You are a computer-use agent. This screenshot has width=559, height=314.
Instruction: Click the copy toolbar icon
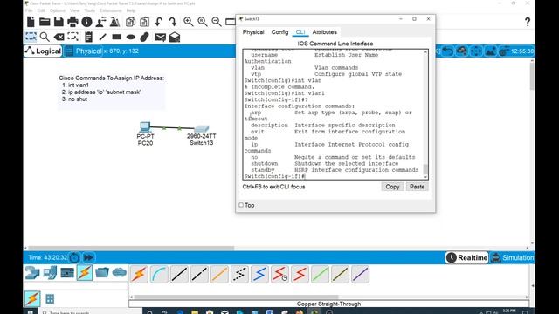click(x=130, y=22)
